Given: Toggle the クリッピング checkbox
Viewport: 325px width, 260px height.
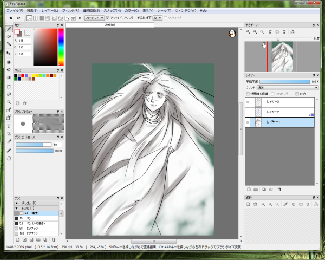Looking at the screenshot, I should 272,94.
